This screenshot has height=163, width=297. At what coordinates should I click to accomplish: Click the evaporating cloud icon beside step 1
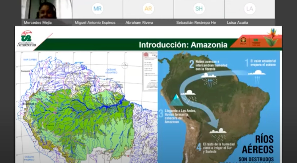coord(257,73)
